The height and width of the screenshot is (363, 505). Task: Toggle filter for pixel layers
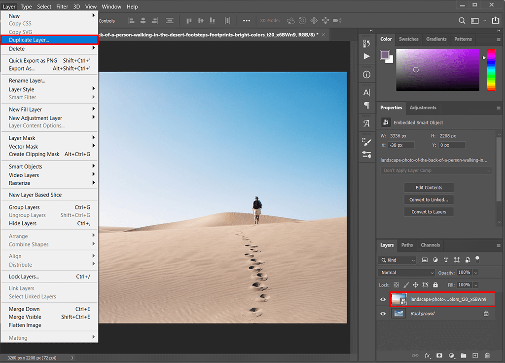tap(425, 260)
